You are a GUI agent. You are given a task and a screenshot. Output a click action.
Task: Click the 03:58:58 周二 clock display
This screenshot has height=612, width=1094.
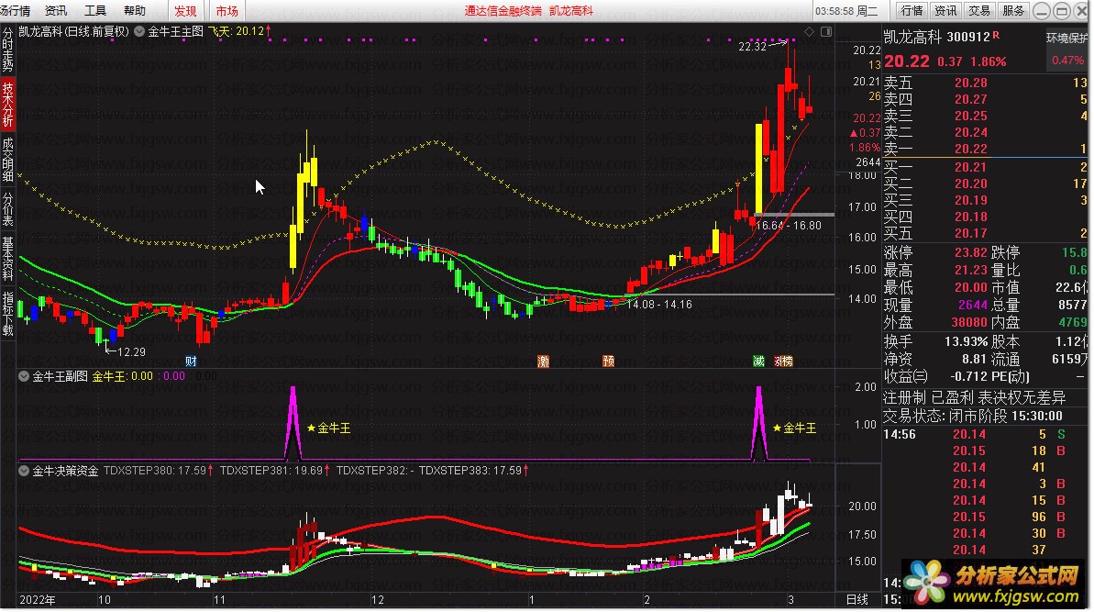click(x=846, y=10)
